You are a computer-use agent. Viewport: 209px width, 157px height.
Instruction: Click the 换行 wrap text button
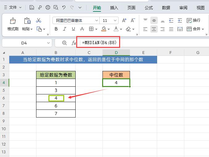click(x=194, y=20)
